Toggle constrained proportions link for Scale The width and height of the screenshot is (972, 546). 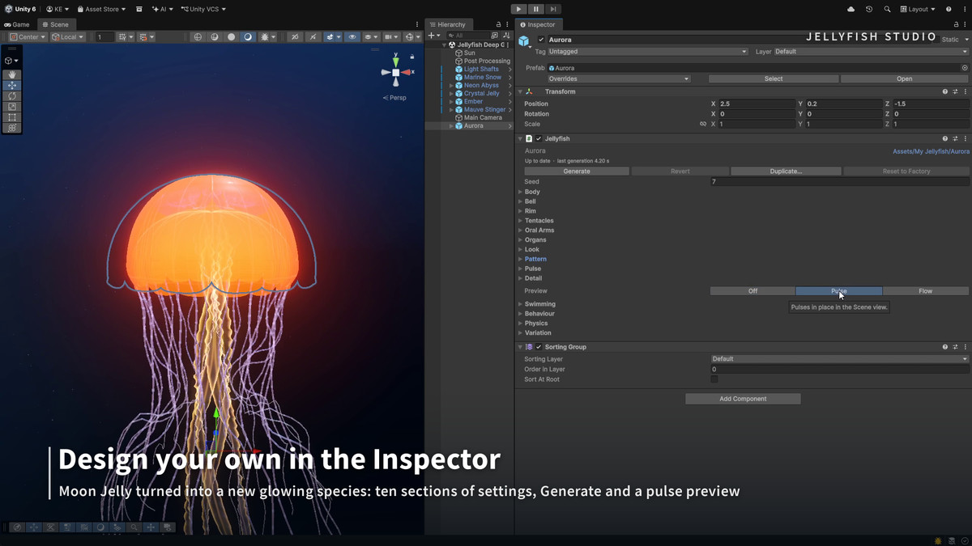point(703,124)
